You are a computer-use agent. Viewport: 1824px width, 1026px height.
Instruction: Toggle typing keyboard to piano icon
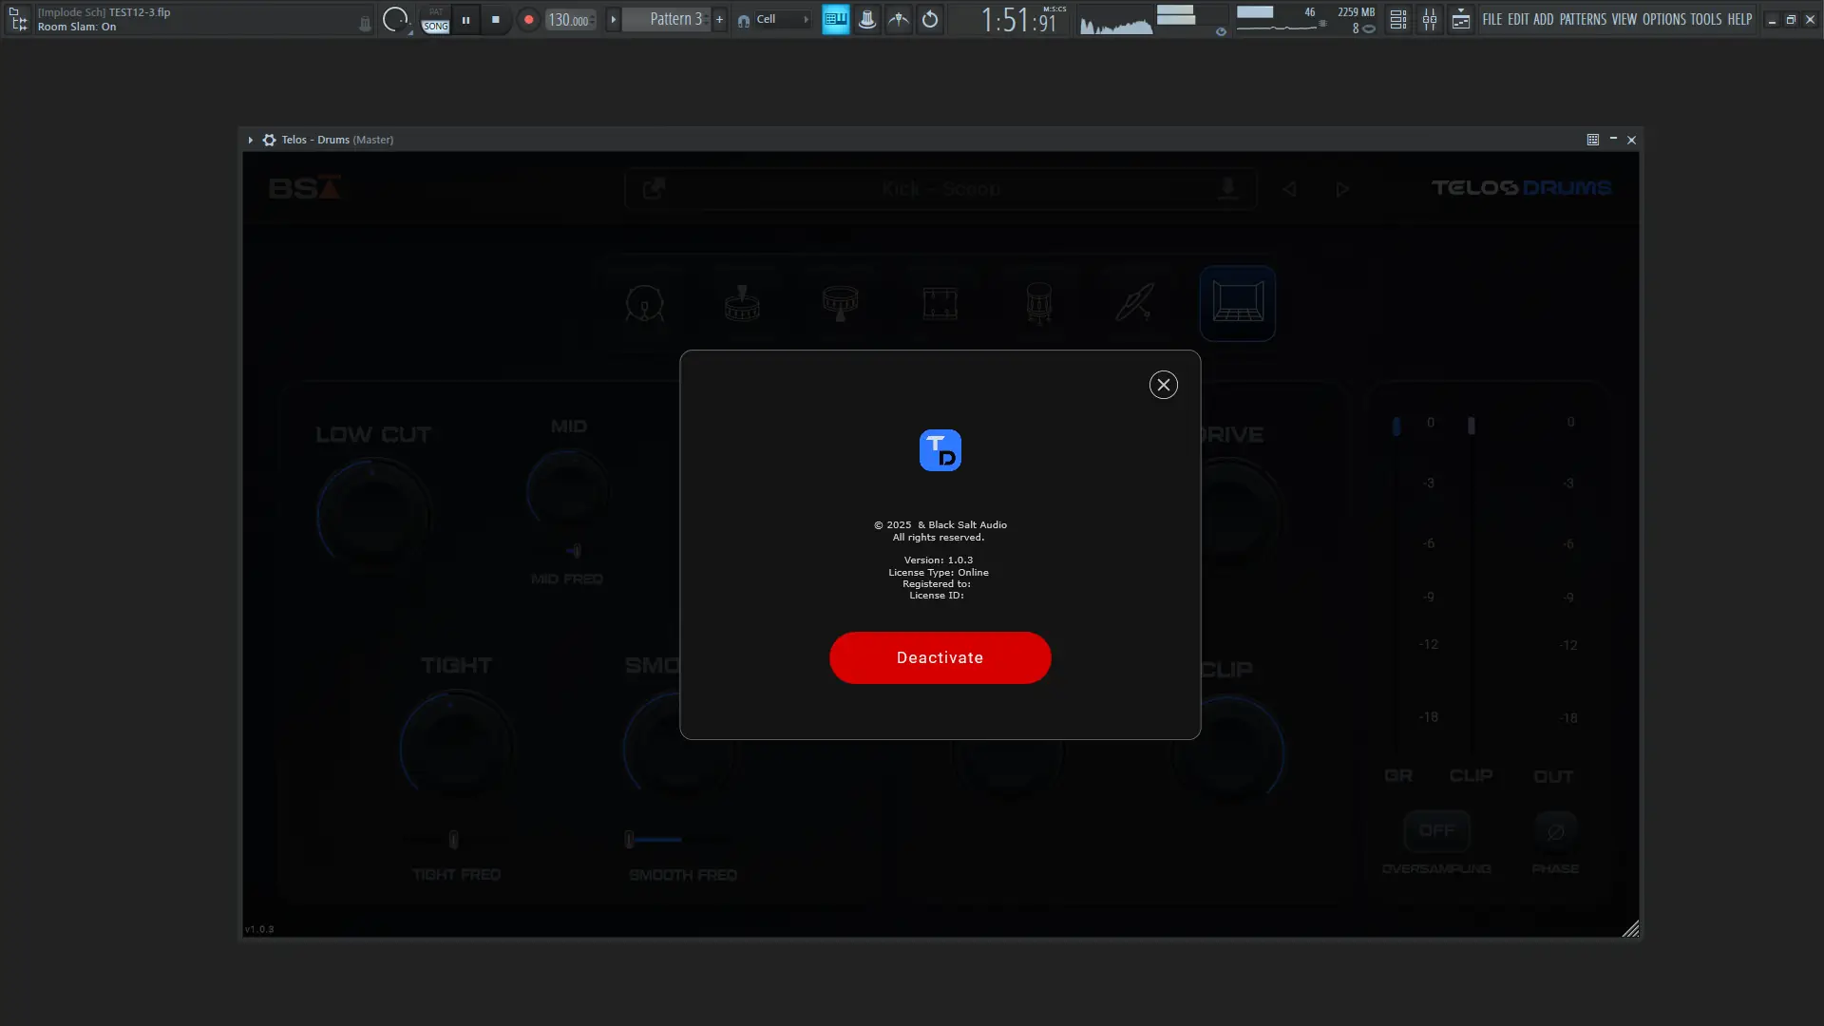pos(835,19)
